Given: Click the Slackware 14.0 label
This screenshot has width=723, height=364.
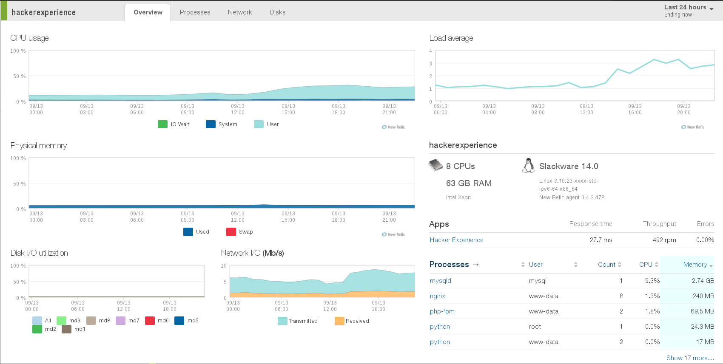Looking at the screenshot, I should 568,166.
